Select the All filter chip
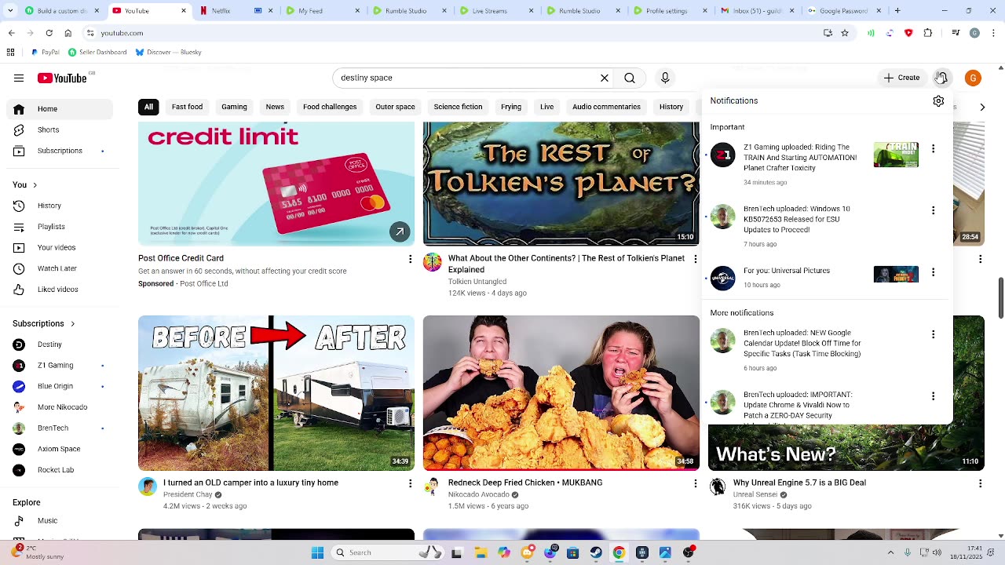The width and height of the screenshot is (1005, 565). 148,107
